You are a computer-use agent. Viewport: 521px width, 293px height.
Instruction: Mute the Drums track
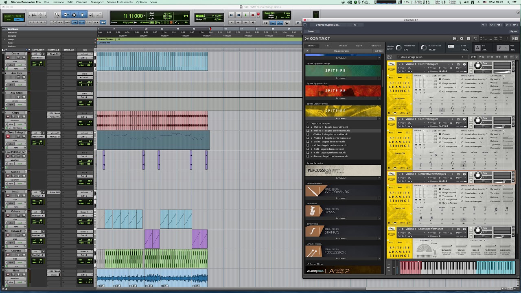tap(24, 57)
